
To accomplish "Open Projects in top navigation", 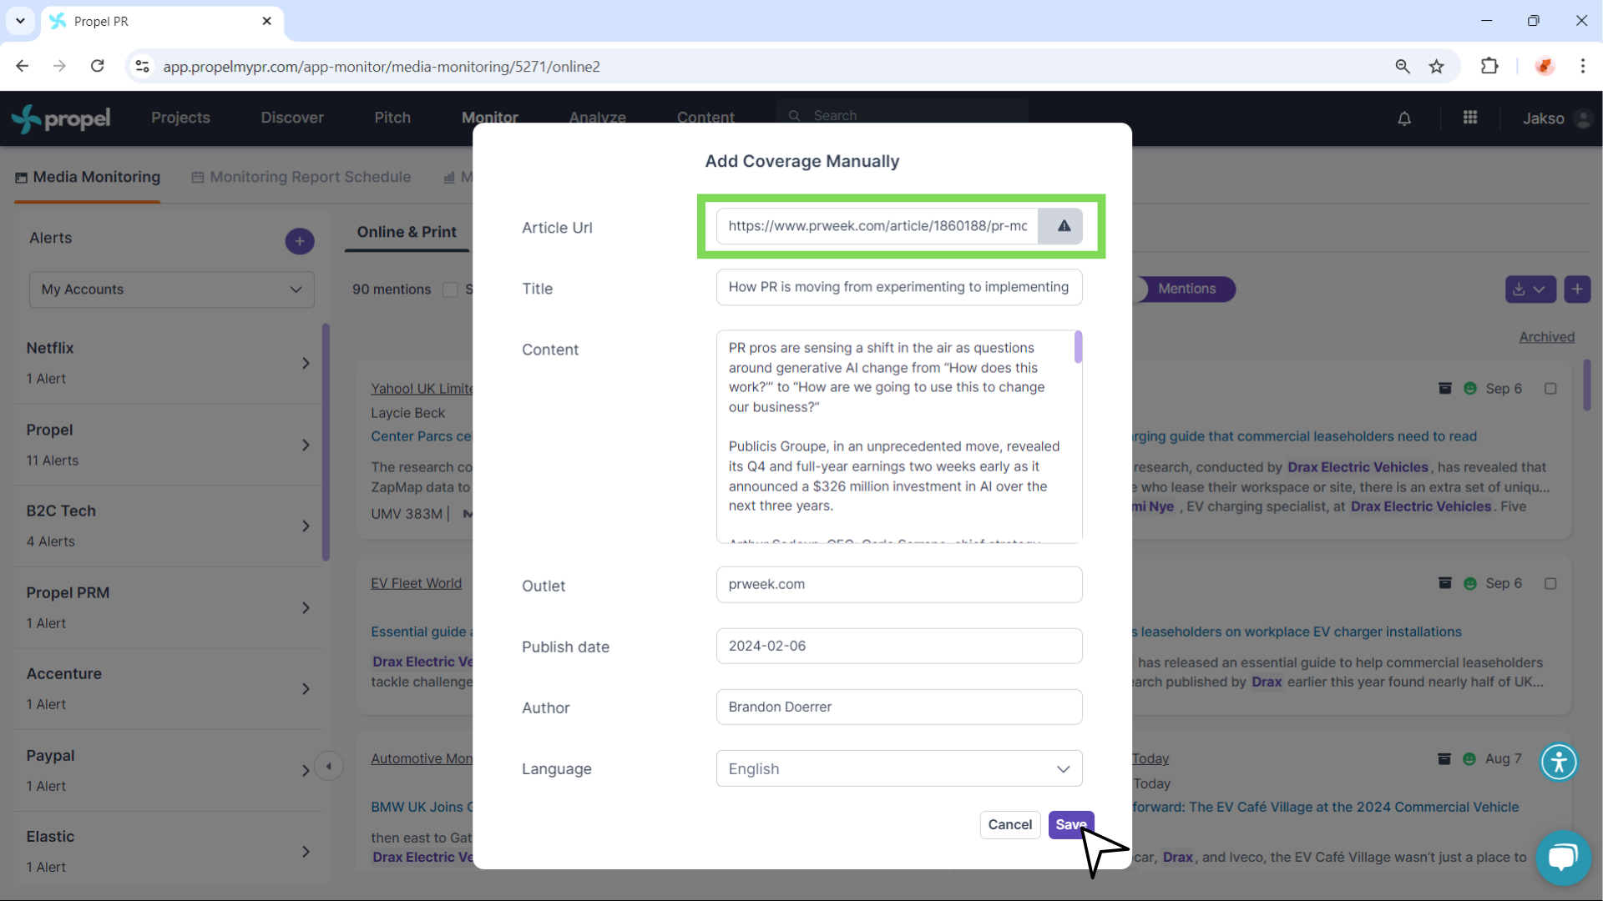I will pos(180,118).
